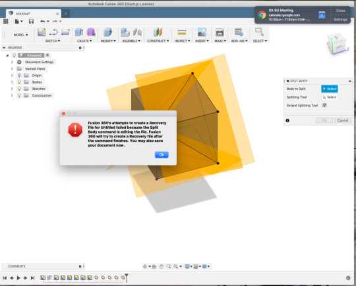Screen dimensions: 356x286
Task: Click the Orbit navigation icon
Action: click(145, 266)
